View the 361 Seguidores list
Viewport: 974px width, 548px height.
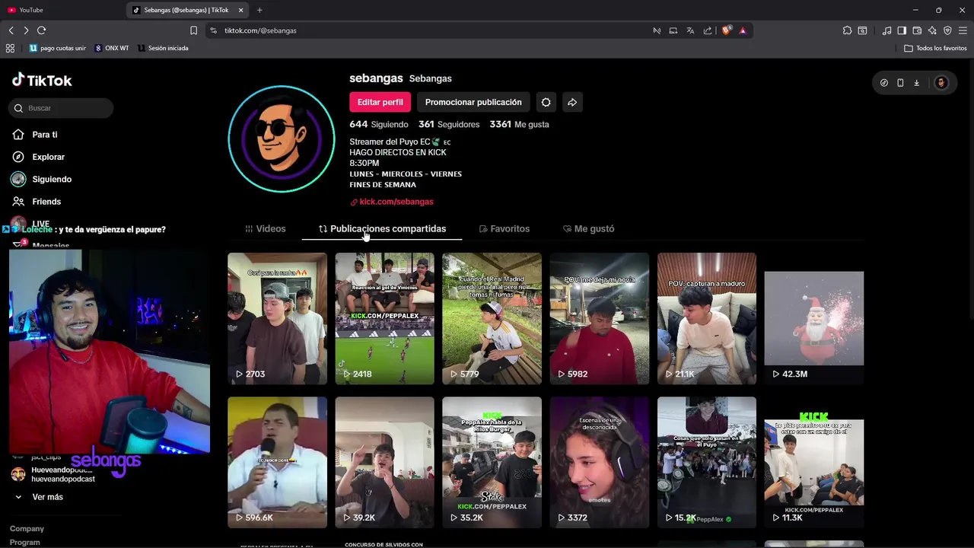click(x=449, y=124)
